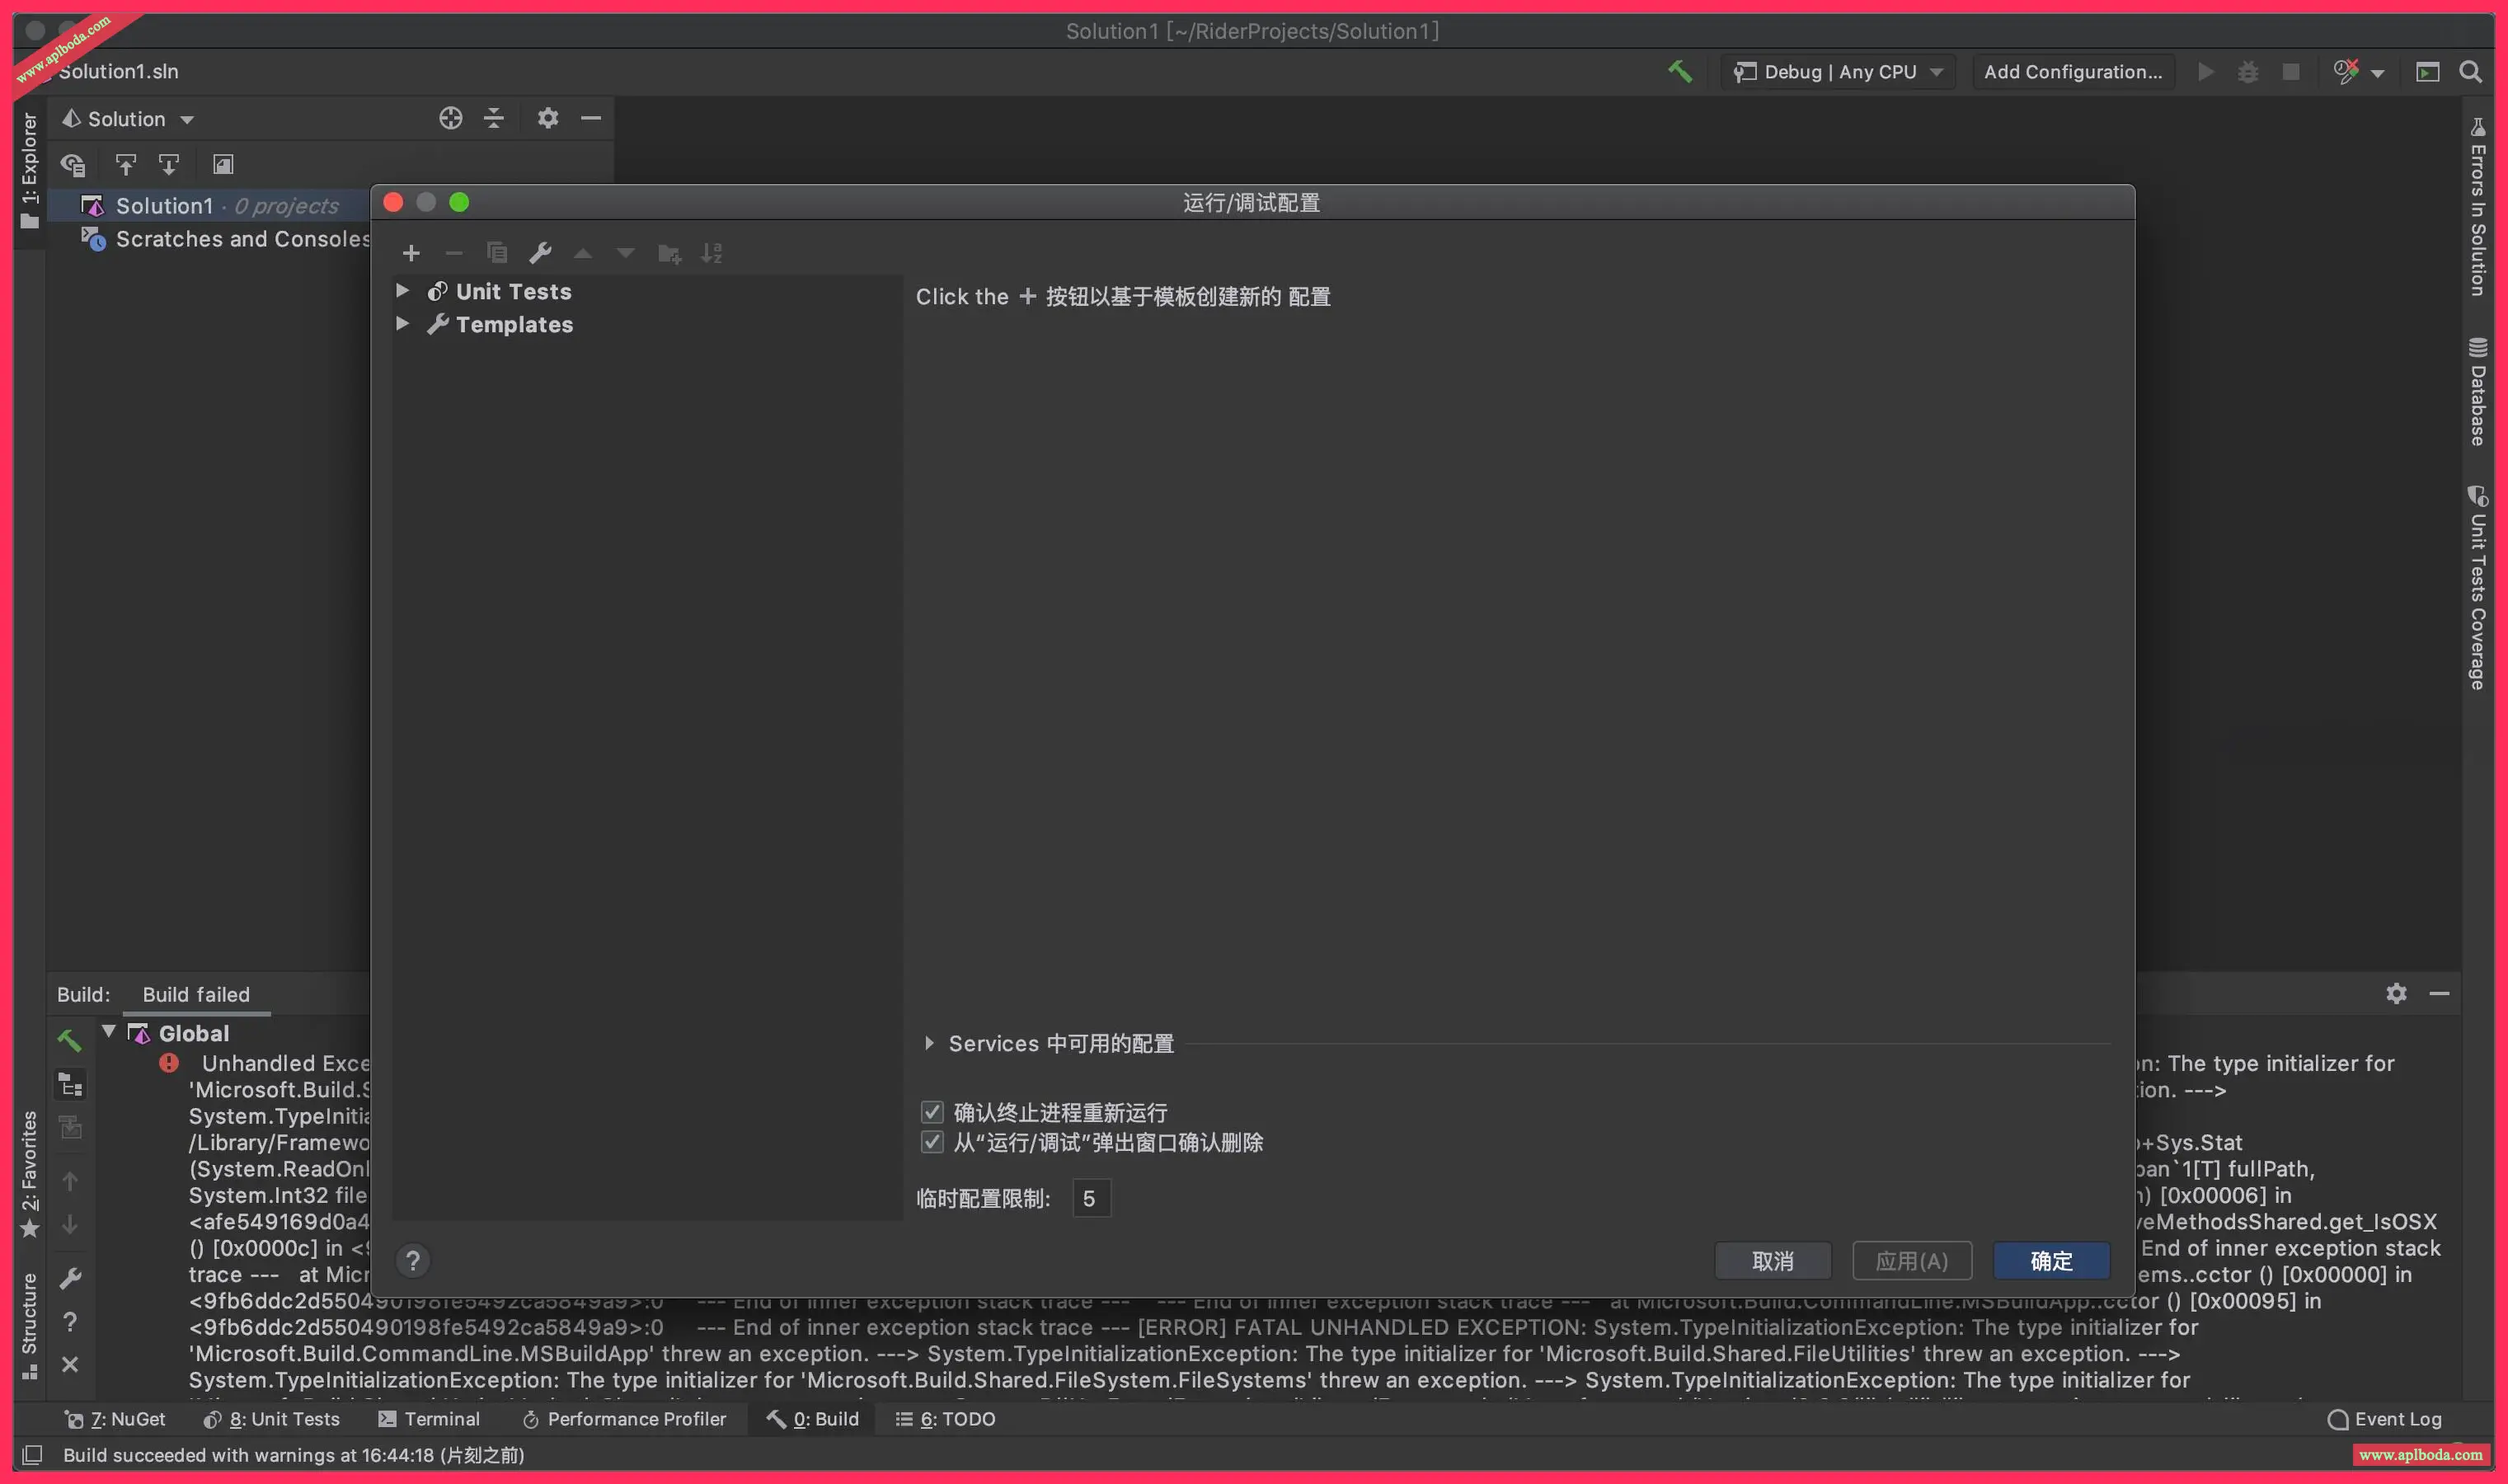Click the 取消 cancel button
The image size is (2508, 1484).
pyautogui.click(x=1772, y=1260)
